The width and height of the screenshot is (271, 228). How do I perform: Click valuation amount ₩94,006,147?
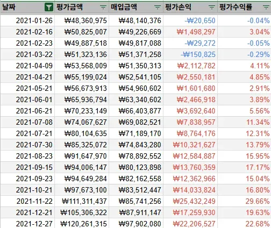85,167
